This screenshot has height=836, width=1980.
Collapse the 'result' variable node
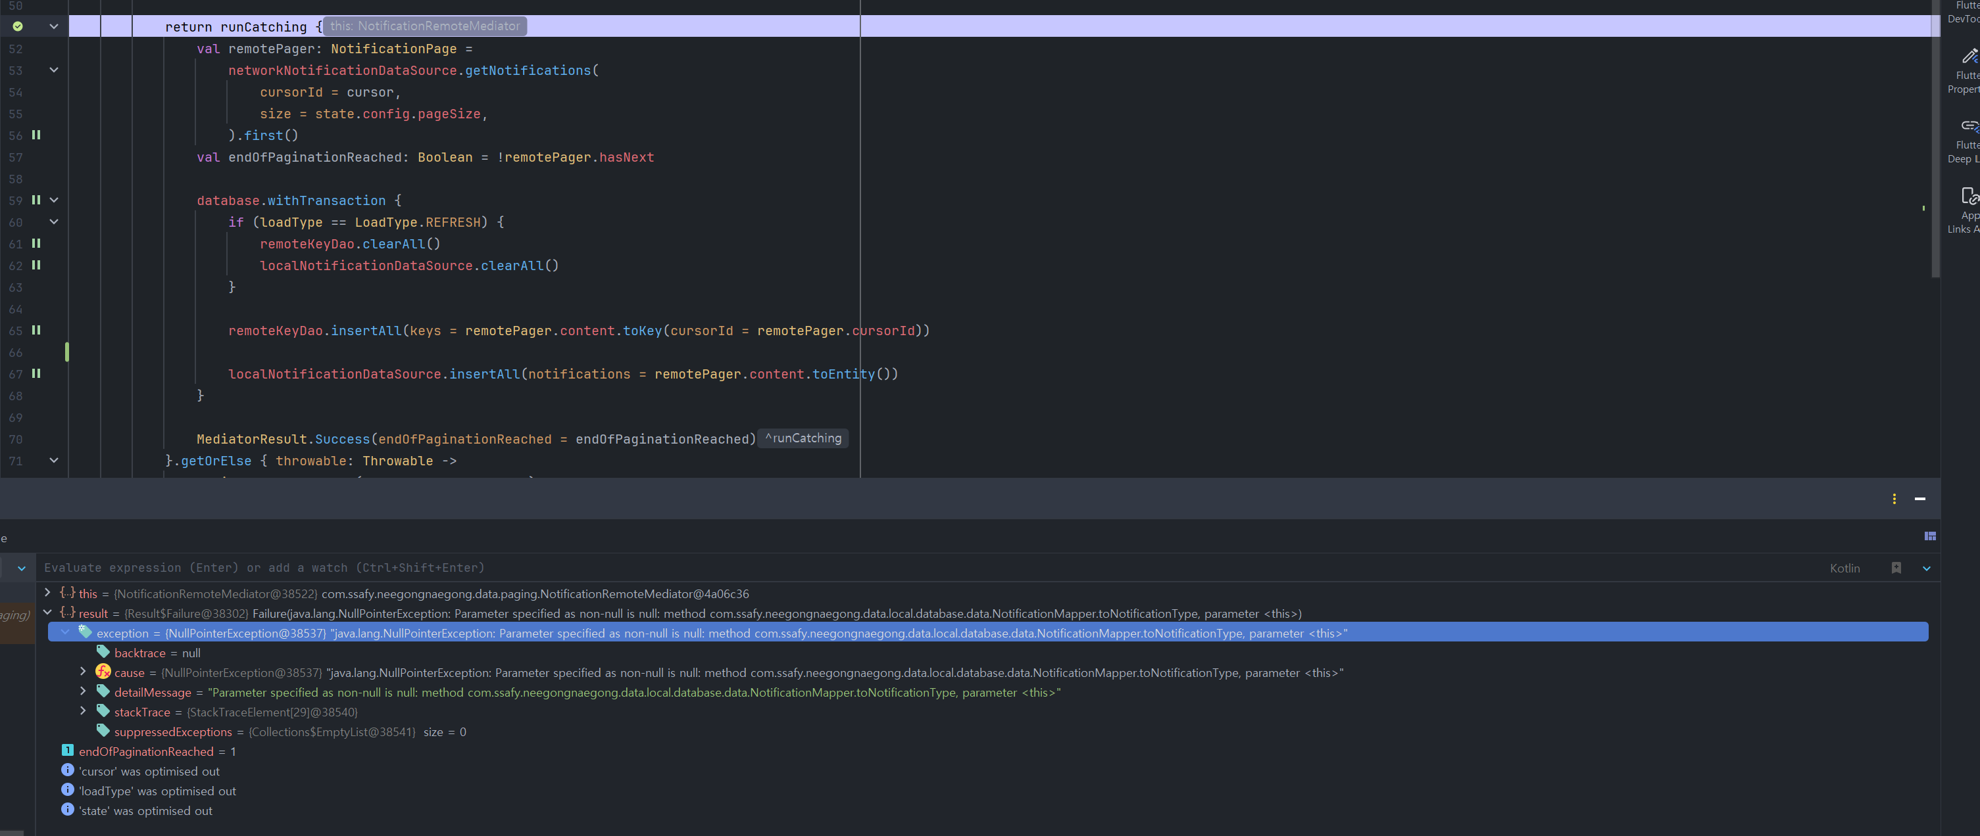click(47, 613)
